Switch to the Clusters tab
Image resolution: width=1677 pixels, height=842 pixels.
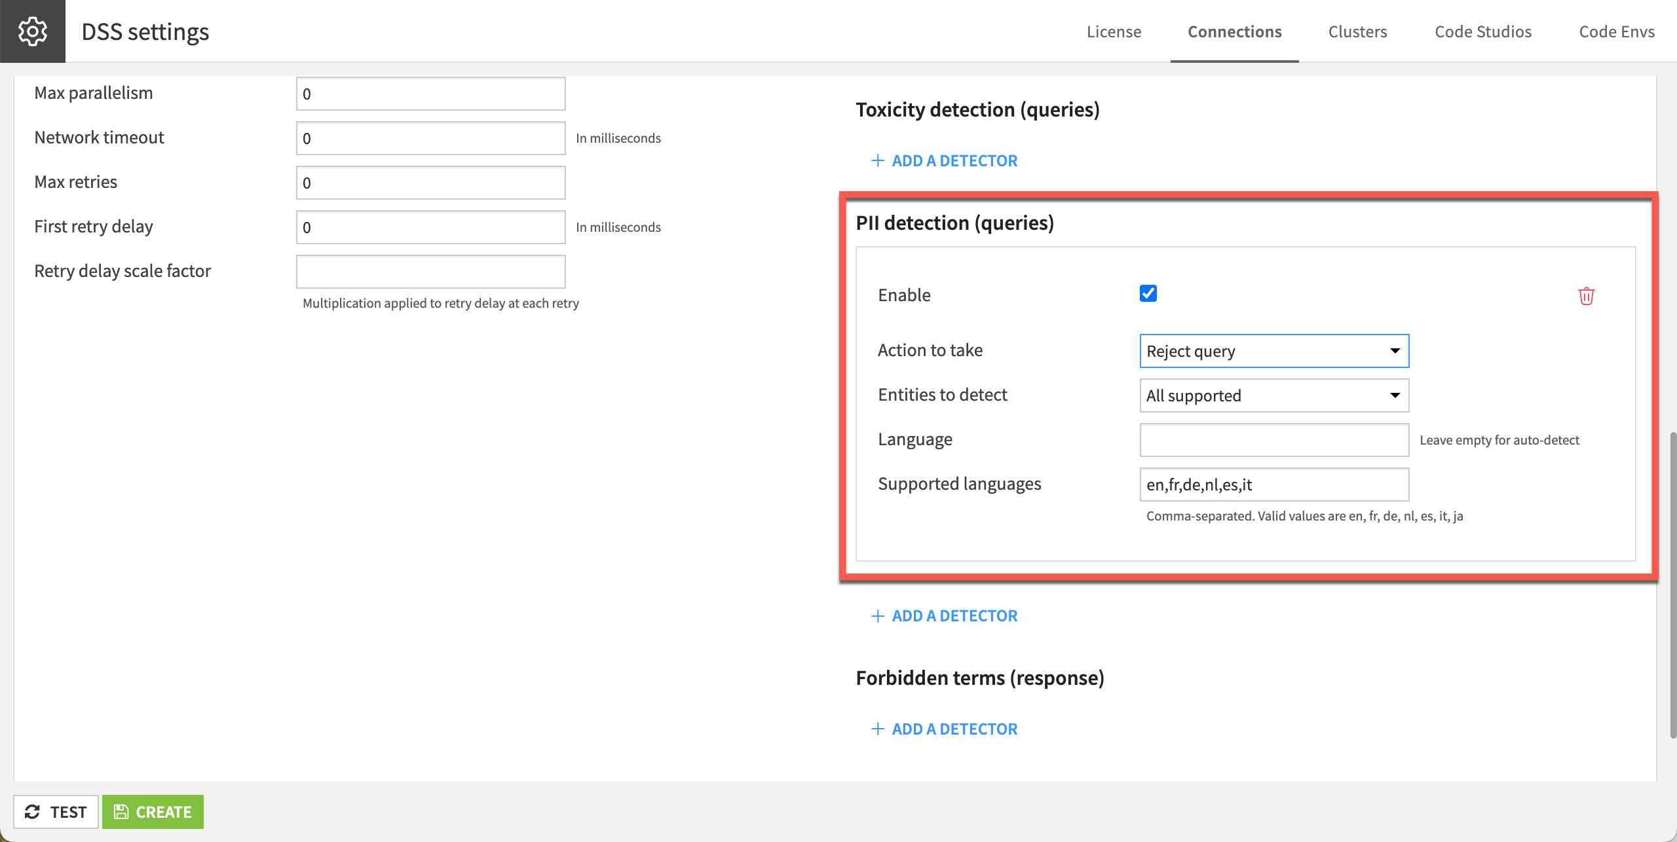point(1357,31)
